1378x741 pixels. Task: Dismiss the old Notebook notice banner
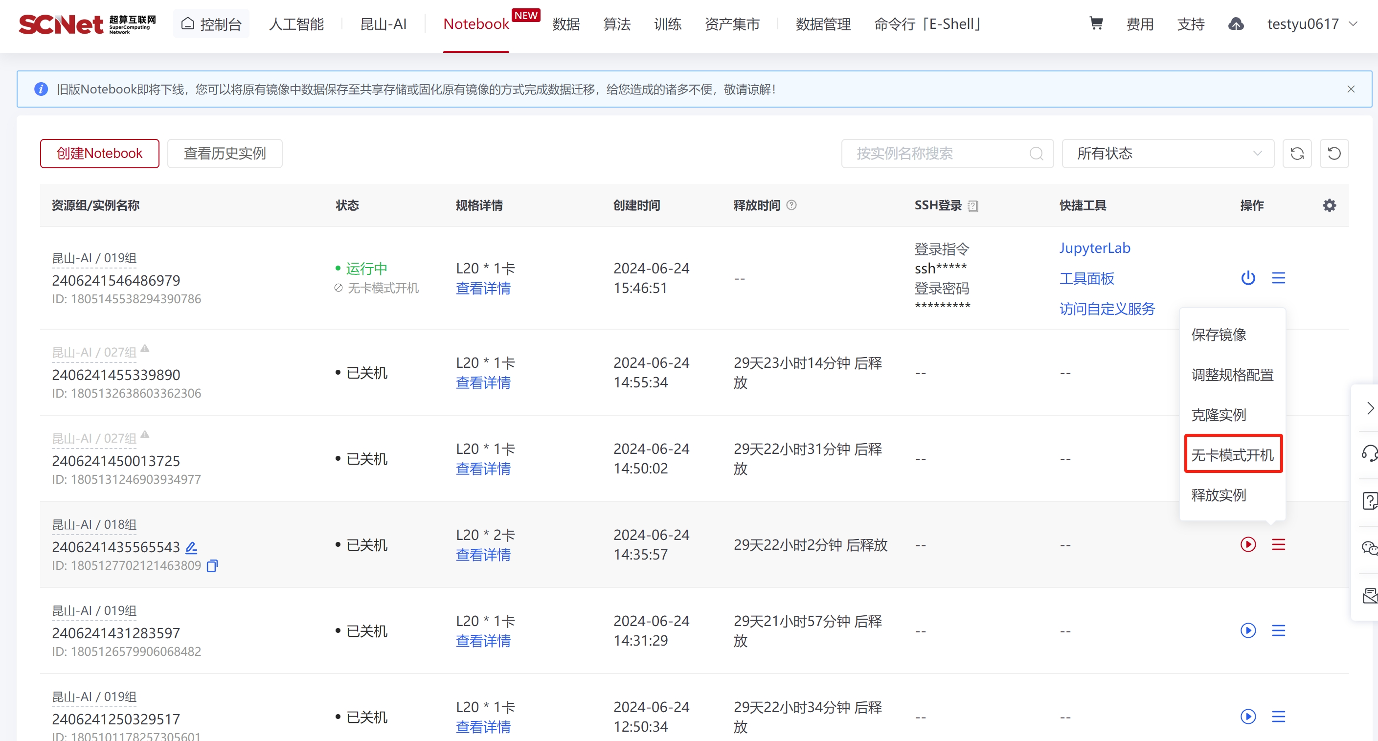[x=1351, y=89]
